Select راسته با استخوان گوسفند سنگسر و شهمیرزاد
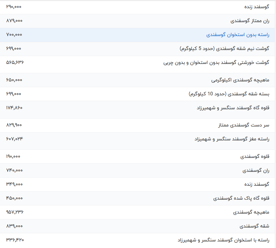The width and height of the screenshot is (276, 248). [223, 240]
